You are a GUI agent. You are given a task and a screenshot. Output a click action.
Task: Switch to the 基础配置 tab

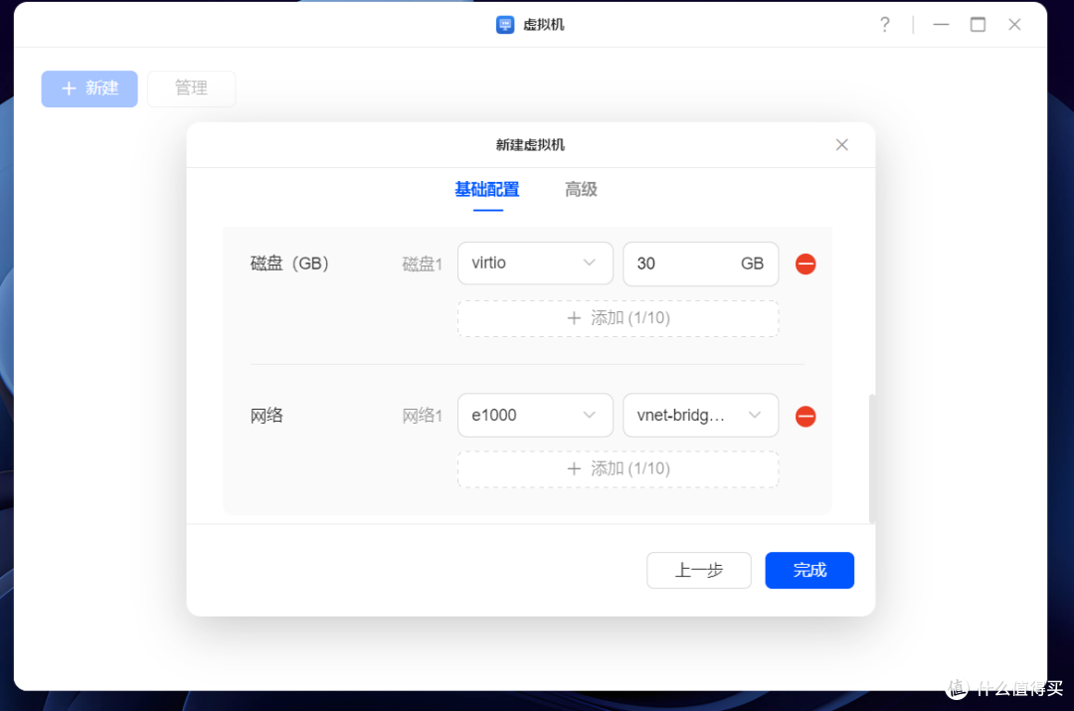(x=487, y=190)
